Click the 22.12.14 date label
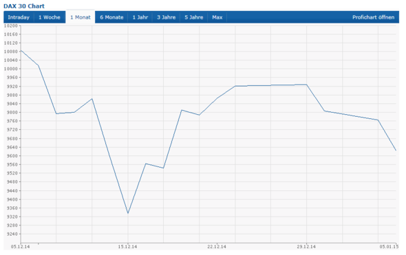This screenshot has height=255, width=406. pos(217,247)
